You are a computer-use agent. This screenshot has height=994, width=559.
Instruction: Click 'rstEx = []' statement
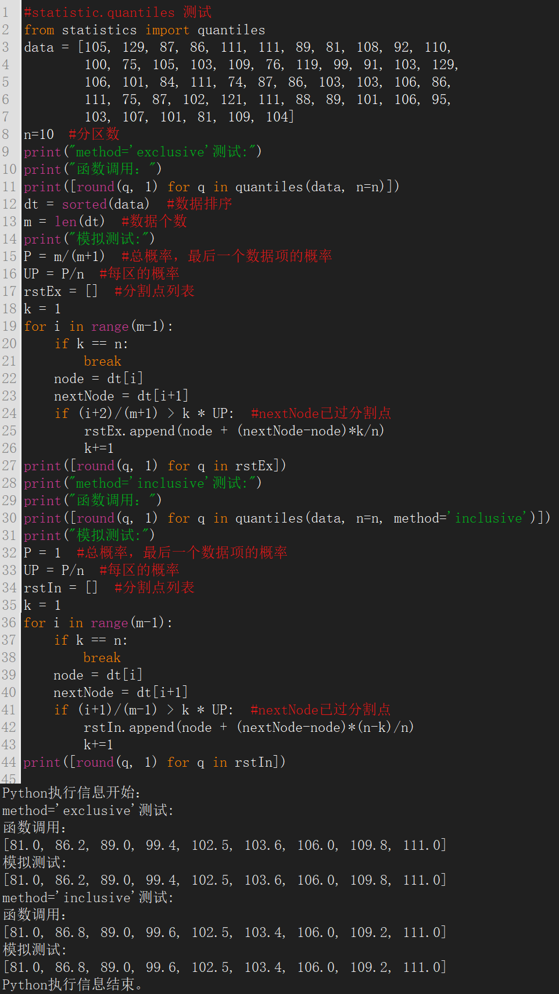click(x=61, y=291)
